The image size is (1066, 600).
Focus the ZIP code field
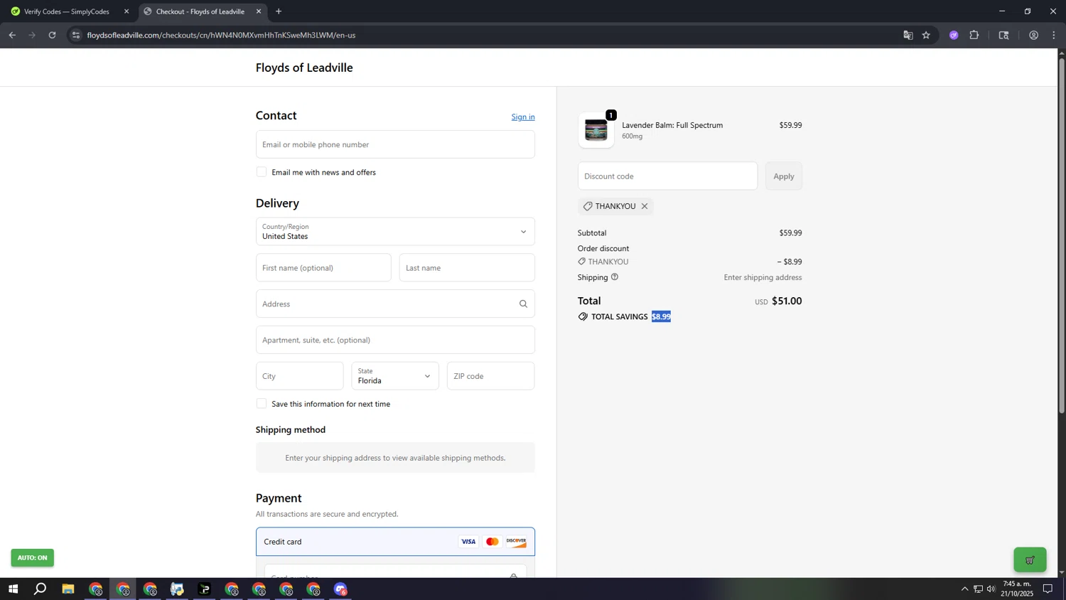click(x=490, y=376)
